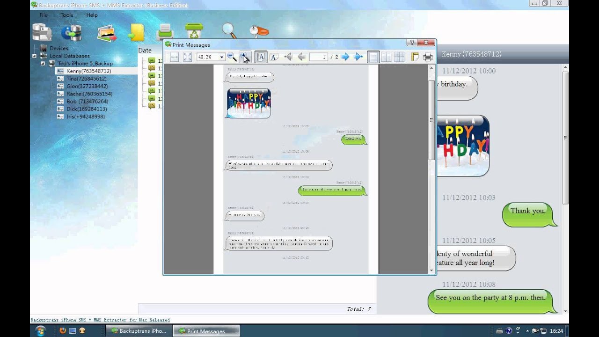Open the Tools menu
Image resolution: width=599 pixels, height=337 pixels.
click(x=67, y=15)
